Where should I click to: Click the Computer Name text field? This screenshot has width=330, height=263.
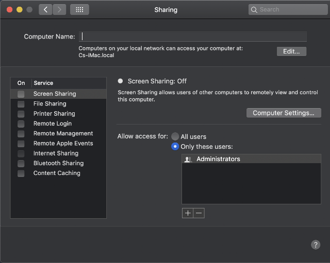[x=193, y=37]
